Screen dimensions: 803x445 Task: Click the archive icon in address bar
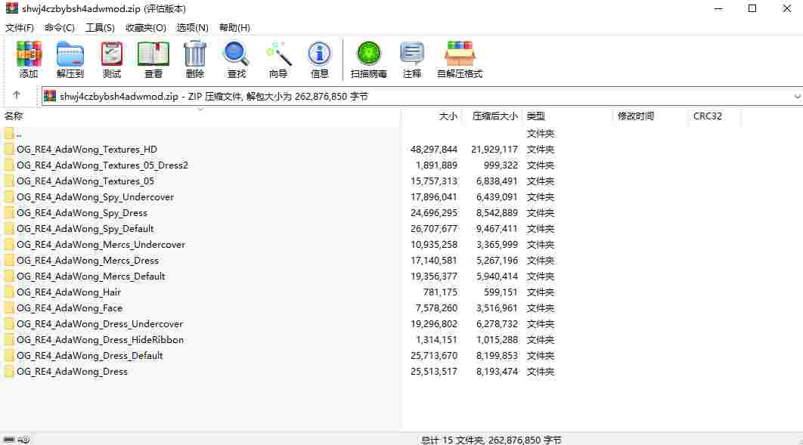click(x=50, y=96)
